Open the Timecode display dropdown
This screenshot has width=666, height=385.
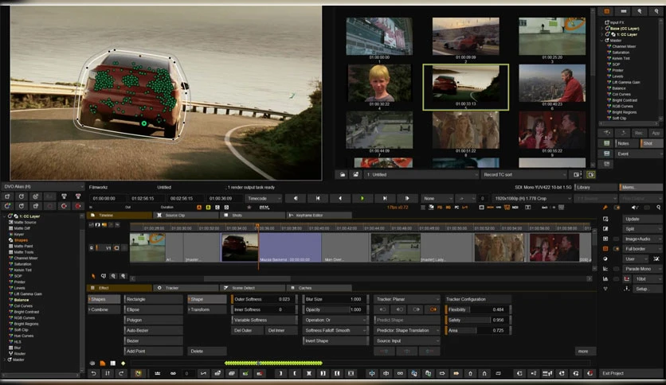(264, 198)
